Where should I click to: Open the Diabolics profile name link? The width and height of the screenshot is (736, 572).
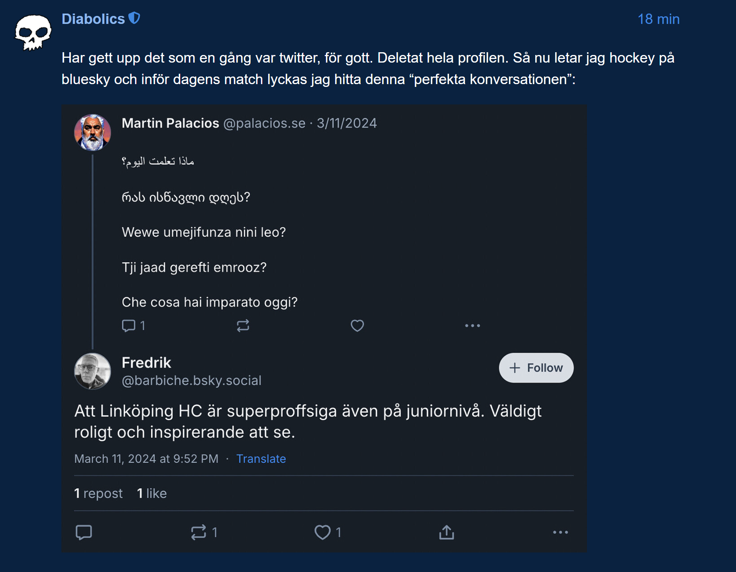(x=93, y=19)
